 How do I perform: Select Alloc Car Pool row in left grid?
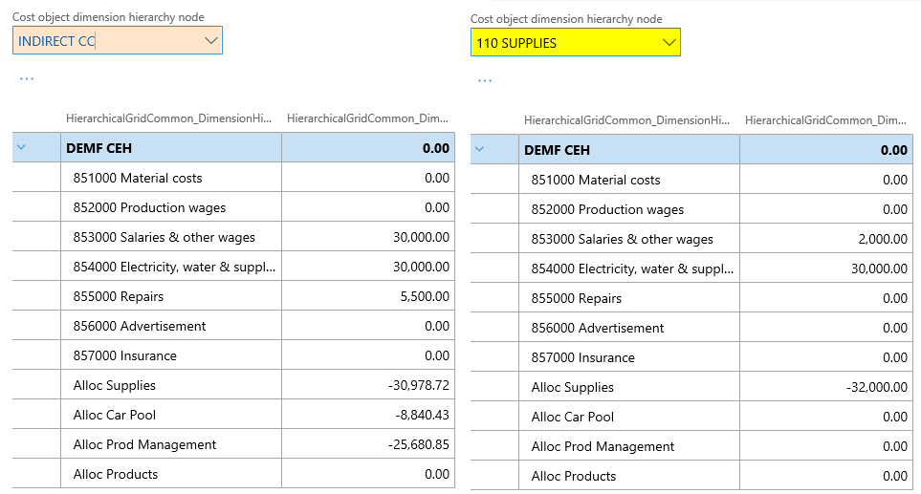click(x=115, y=415)
